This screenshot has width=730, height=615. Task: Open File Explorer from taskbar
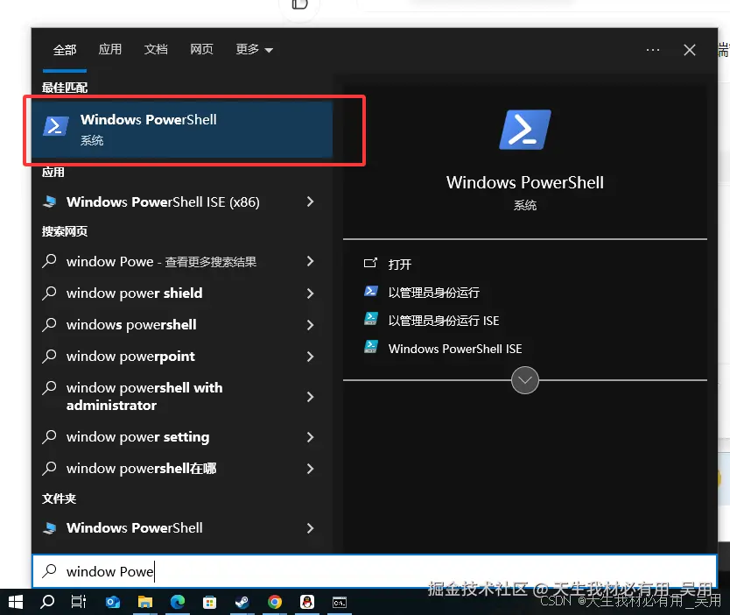(x=145, y=602)
